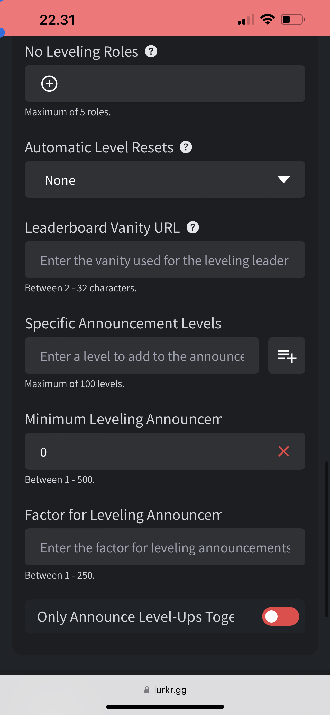Viewport: 330px width, 715px height.
Task: Show help for Automatic Level Resets
Action: [186, 147]
